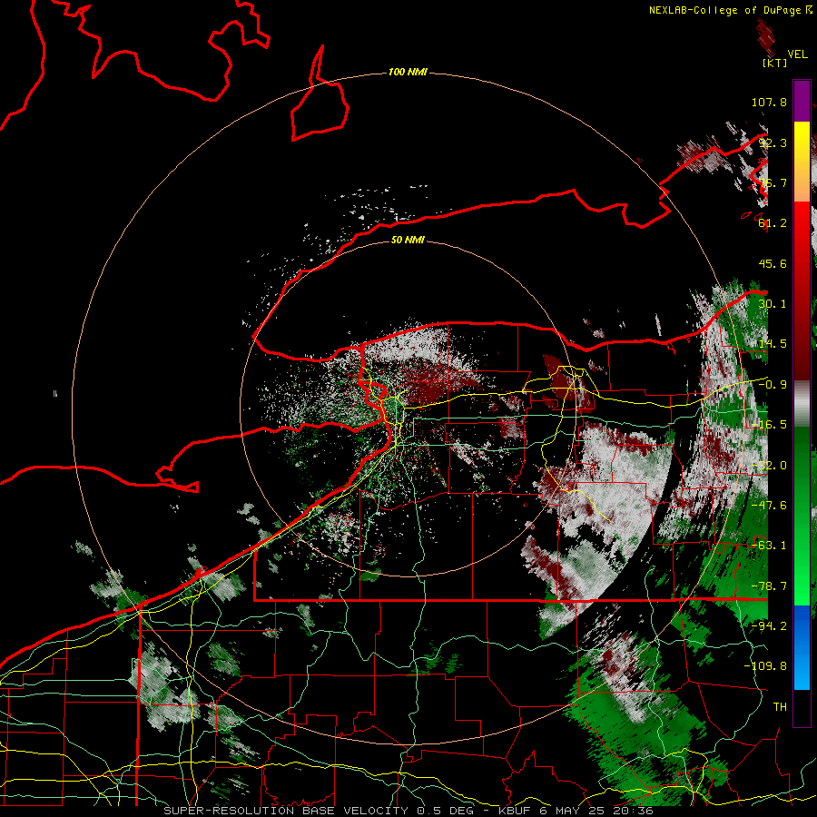Click the 50 NMI range ring label
The width and height of the screenshot is (817, 817).
(408, 240)
